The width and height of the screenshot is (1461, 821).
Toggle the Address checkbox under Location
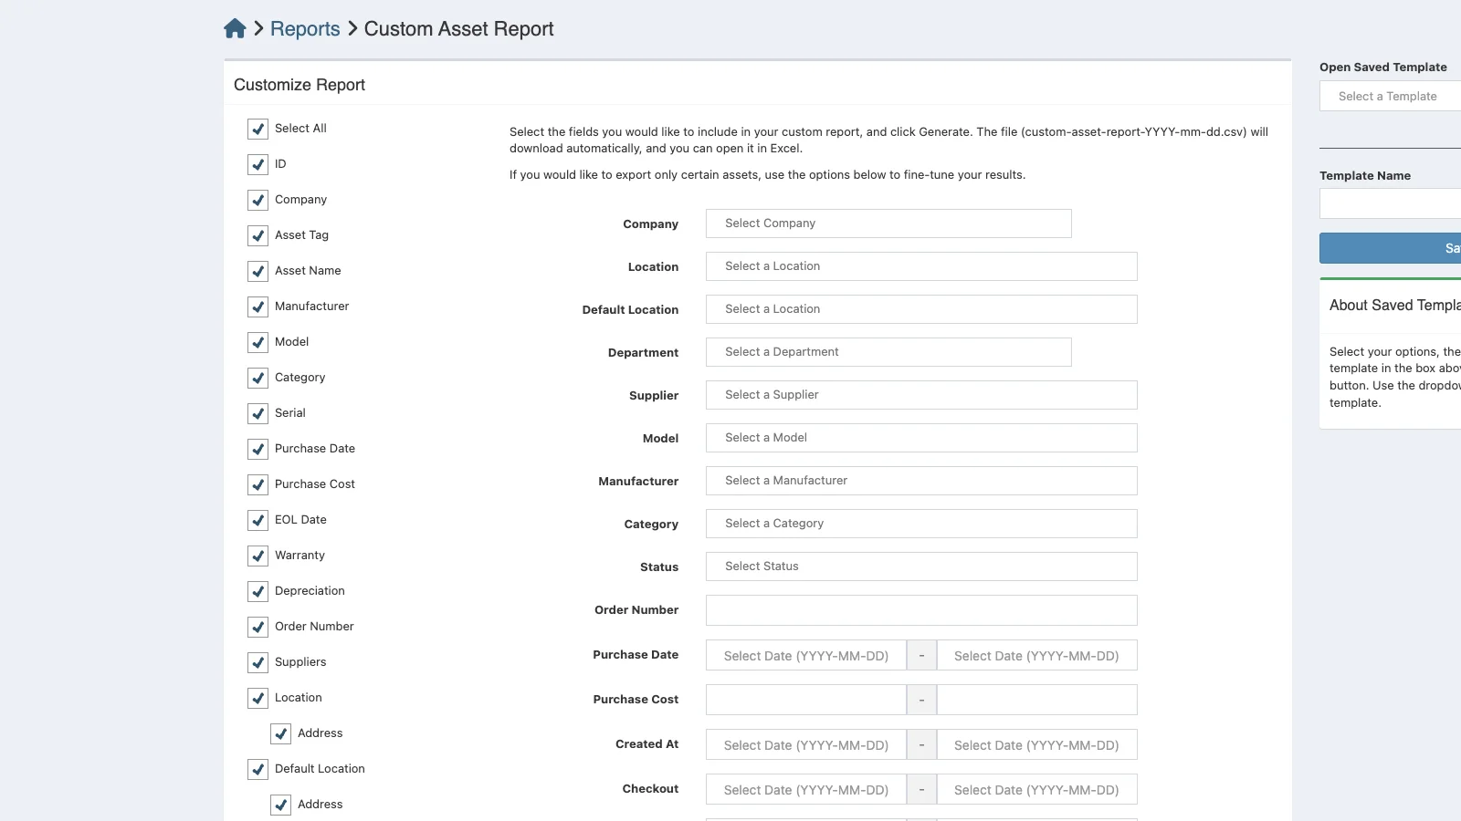(280, 733)
